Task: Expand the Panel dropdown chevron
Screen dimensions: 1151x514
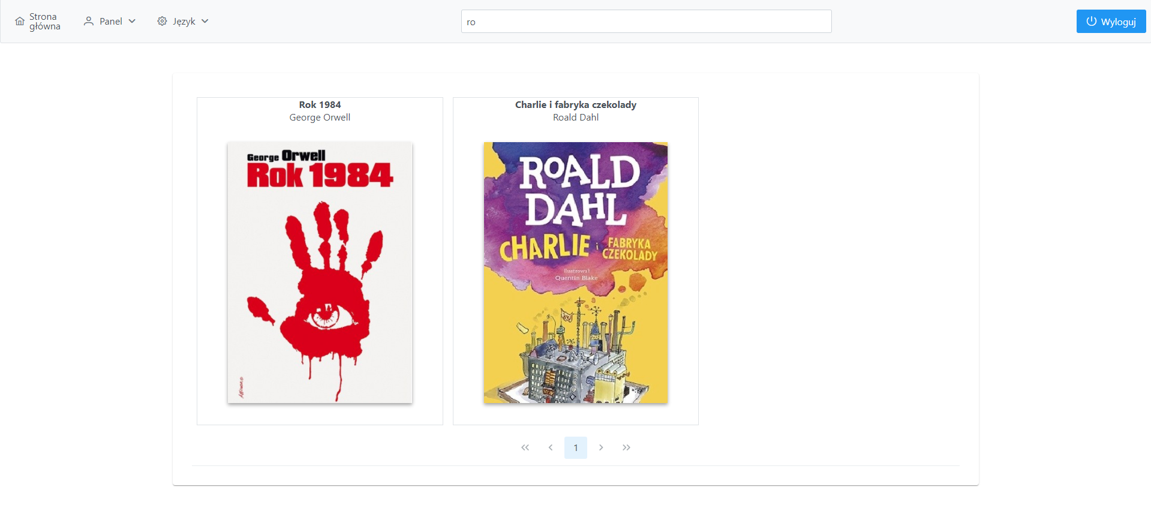Action: 132,21
